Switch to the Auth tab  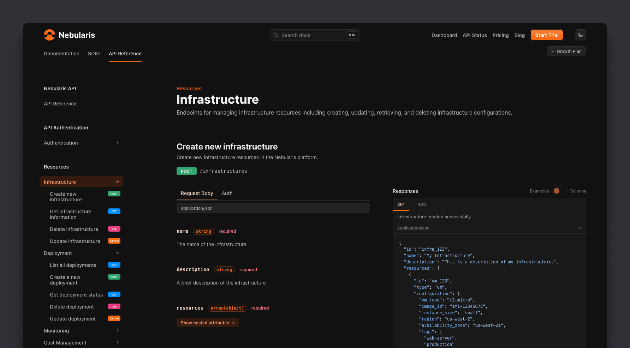[x=227, y=193]
